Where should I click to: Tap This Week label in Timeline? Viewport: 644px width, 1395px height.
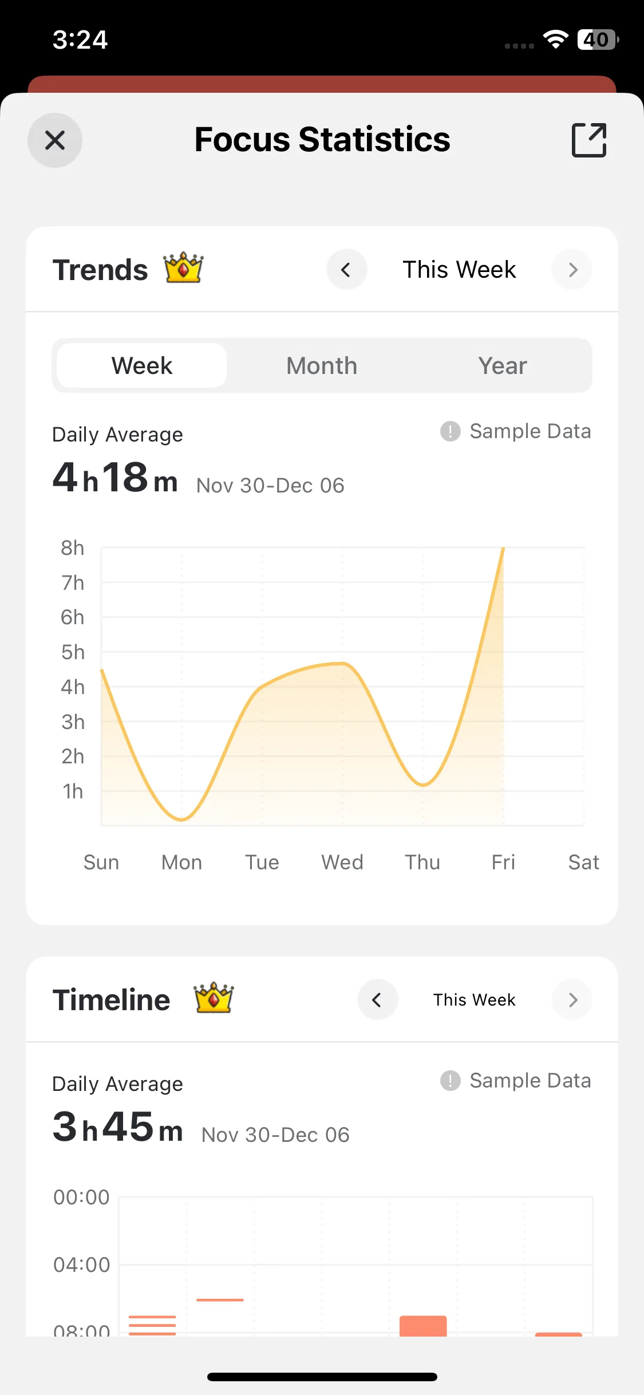click(474, 1000)
